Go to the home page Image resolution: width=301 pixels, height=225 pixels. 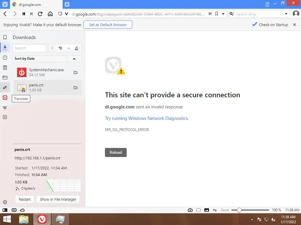click(x=50, y=14)
